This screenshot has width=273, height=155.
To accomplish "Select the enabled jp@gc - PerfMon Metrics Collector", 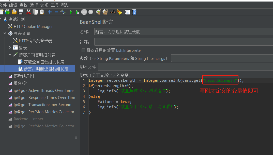I will pyautogui.click(x=44, y=112).
